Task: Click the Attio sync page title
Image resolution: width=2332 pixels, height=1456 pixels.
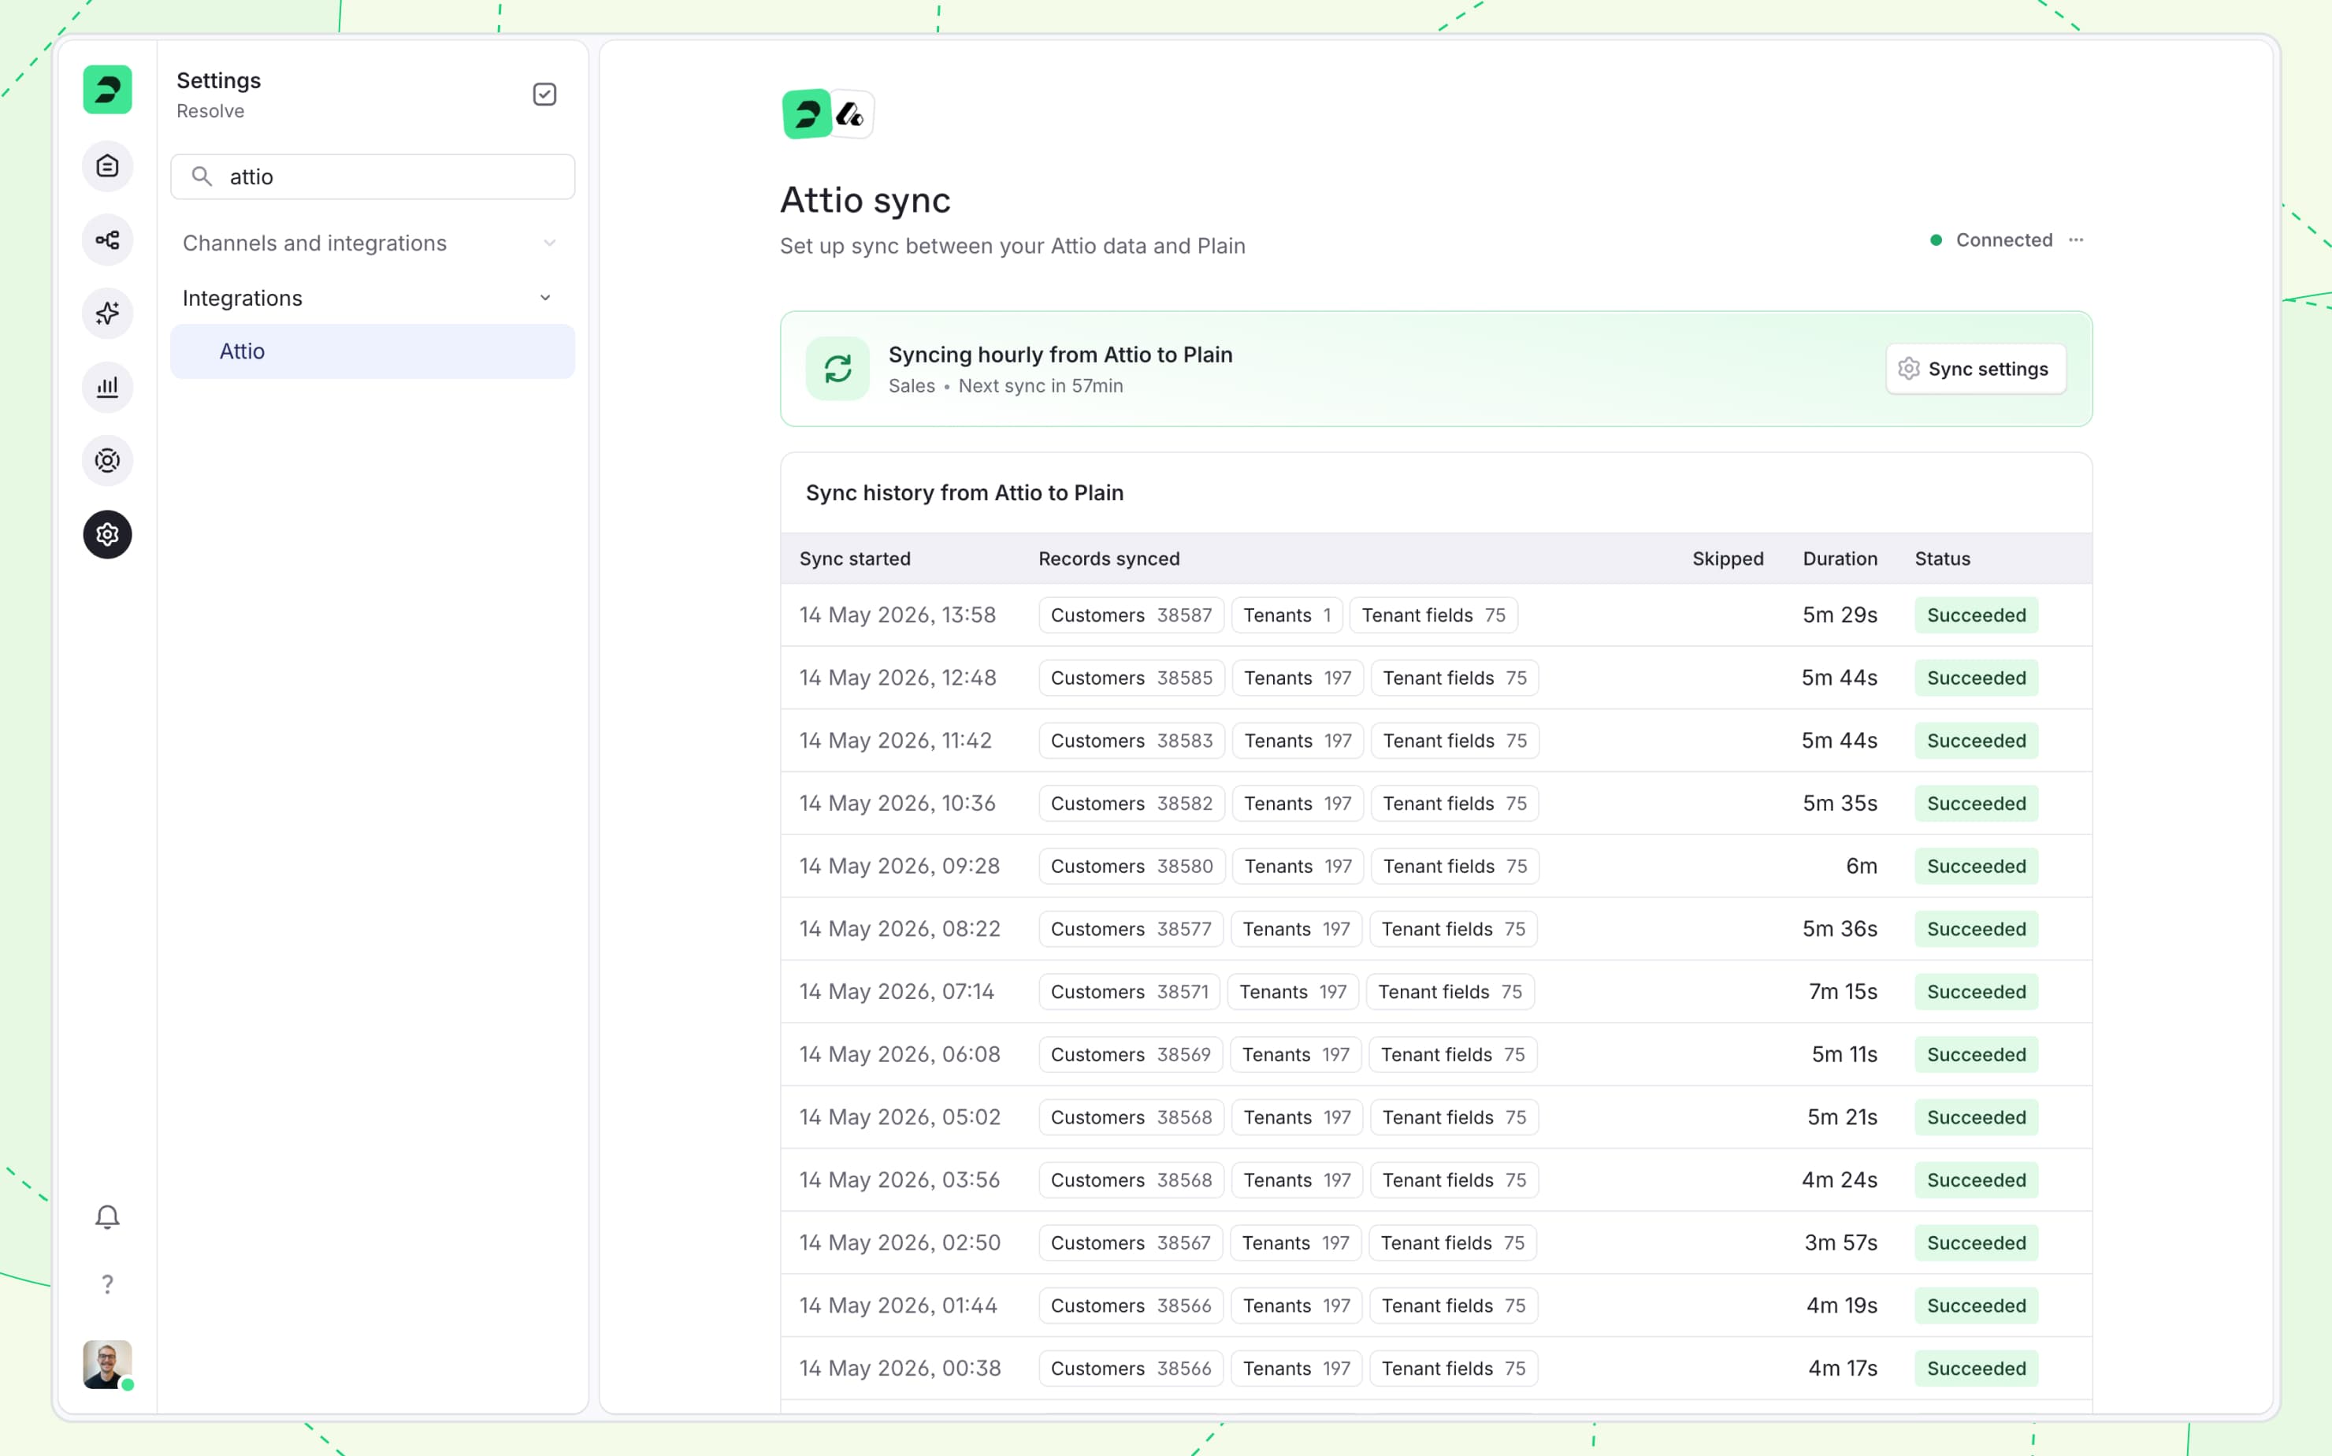Action: coord(864,200)
